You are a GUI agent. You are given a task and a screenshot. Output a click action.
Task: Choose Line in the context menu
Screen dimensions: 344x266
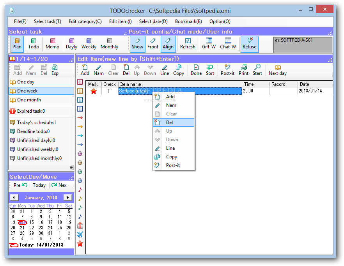coord(173,148)
